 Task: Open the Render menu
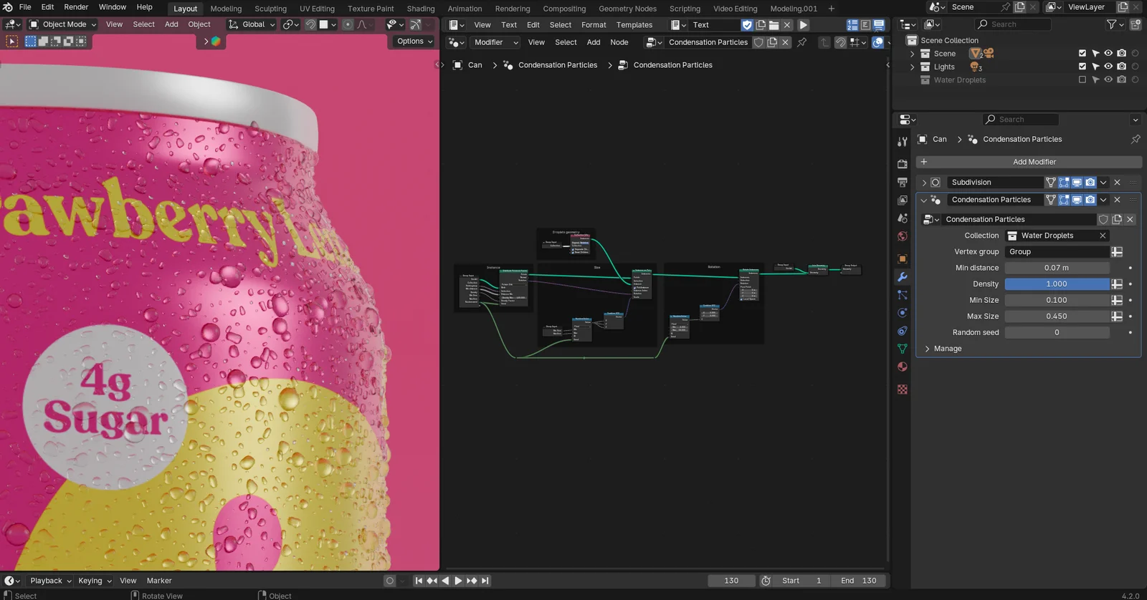point(76,7)
